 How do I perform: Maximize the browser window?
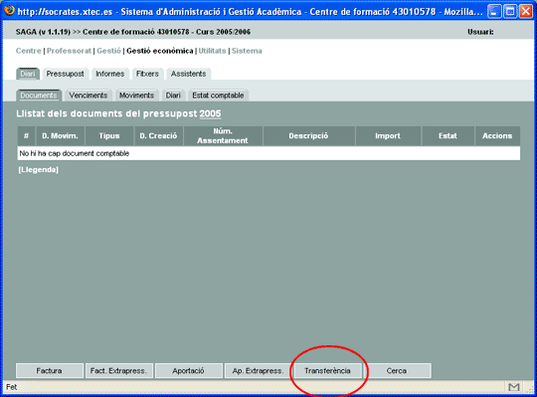510,11
